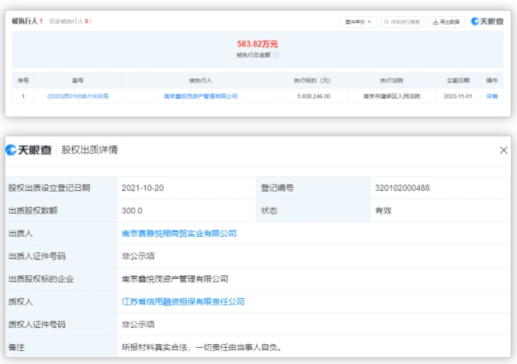This screenshot has width=517, height=364.
Task: Click the help icon beside 被执行总金额
Action: (x=275, y=55)
